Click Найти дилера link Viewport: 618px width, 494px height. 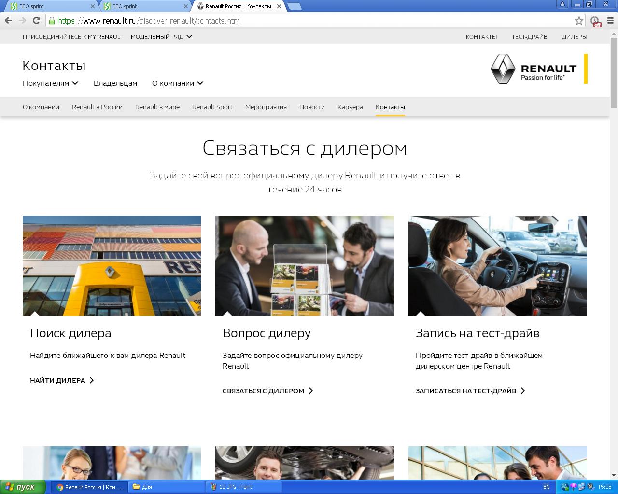point(57,380)
